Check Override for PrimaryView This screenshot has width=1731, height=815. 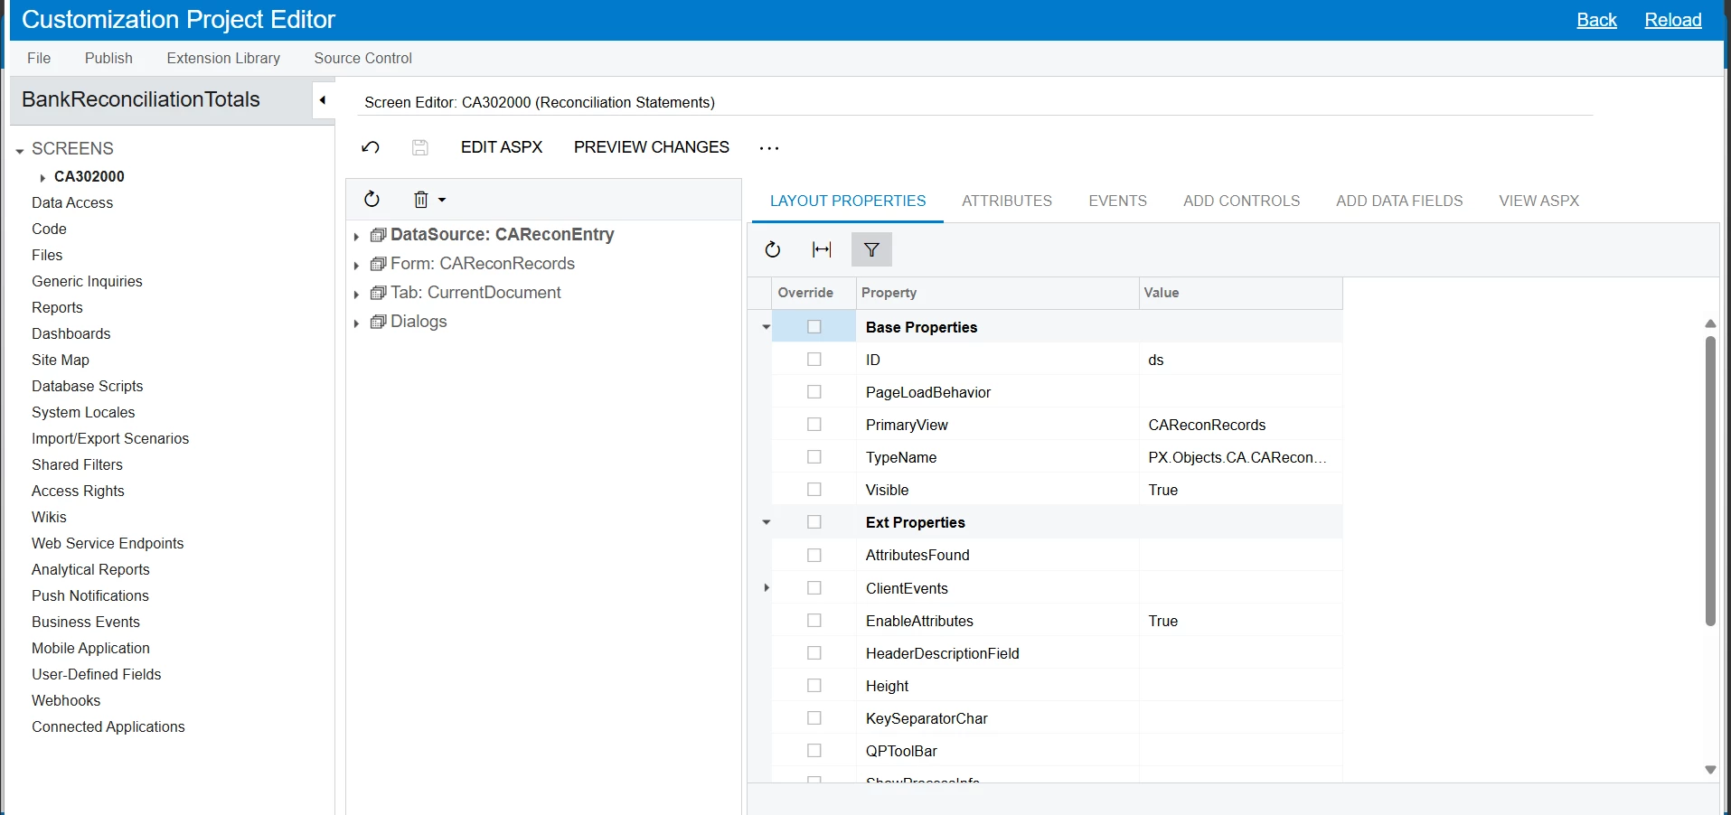click(x=814, y=425)
